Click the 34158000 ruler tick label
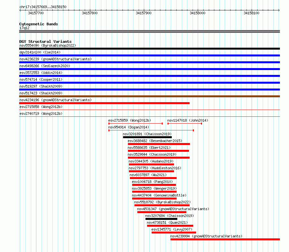The height and width of the screenshot is (252, 289). click(x=197, y=13)
